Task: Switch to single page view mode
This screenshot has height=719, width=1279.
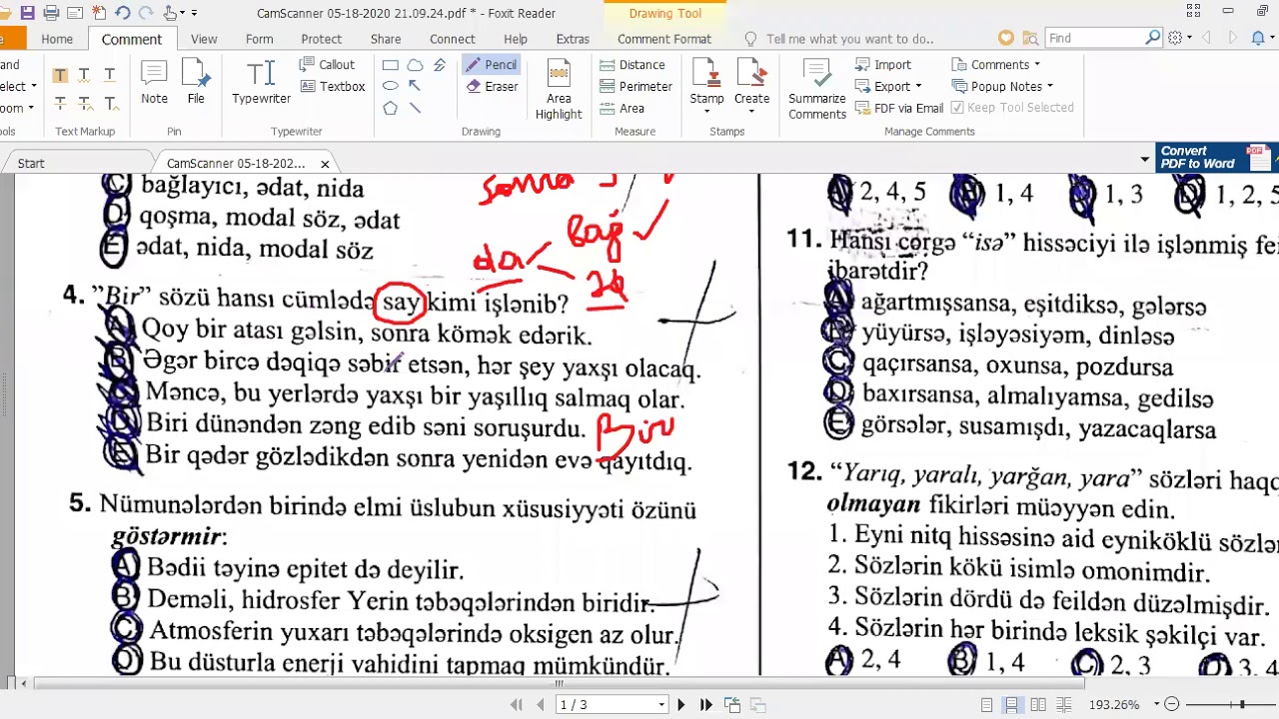Action: pos(986,705)
